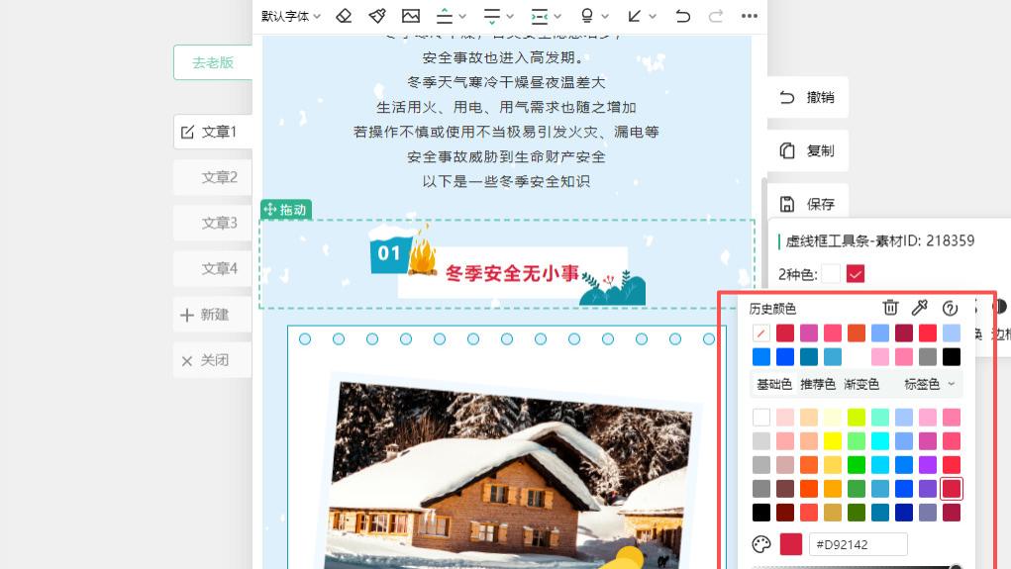Expand the diagonal arrow dropdown chevron

pyautogui.click(x=653, y=17)
